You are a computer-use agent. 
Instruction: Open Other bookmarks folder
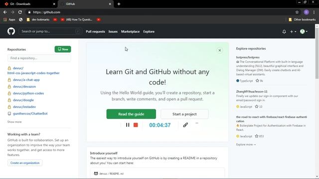click(x=302, y=19)
